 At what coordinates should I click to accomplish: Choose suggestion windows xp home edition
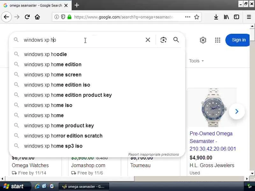coord(97,65)
